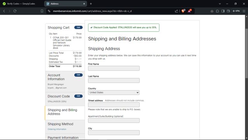This screenshot has width=248, height=140.
Task: Open the VPN button
Action: (236, 11)
